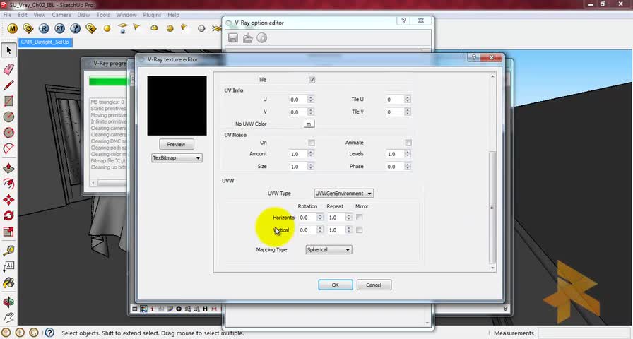
Task: Click the OK button
Action: click(336, 285)
